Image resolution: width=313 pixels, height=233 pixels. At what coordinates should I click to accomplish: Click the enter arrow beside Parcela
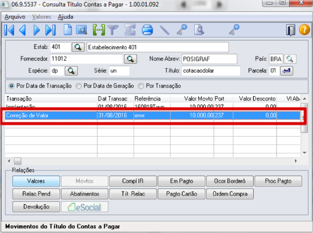286,71
